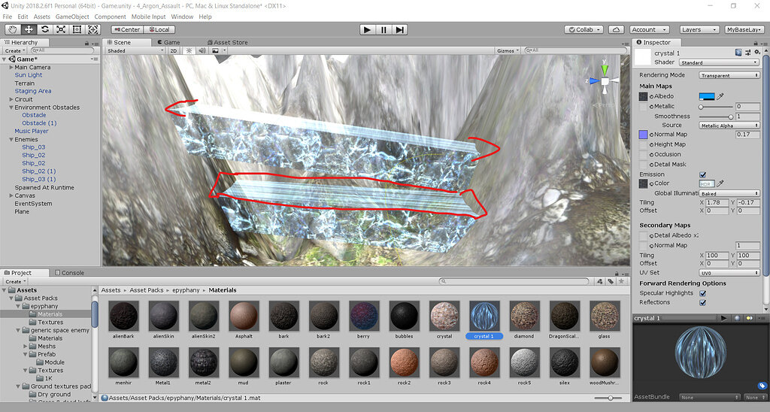Toggle Specular Highlights checkbox
The width and height of the screenshot is (770, 412).
point(703,293)
